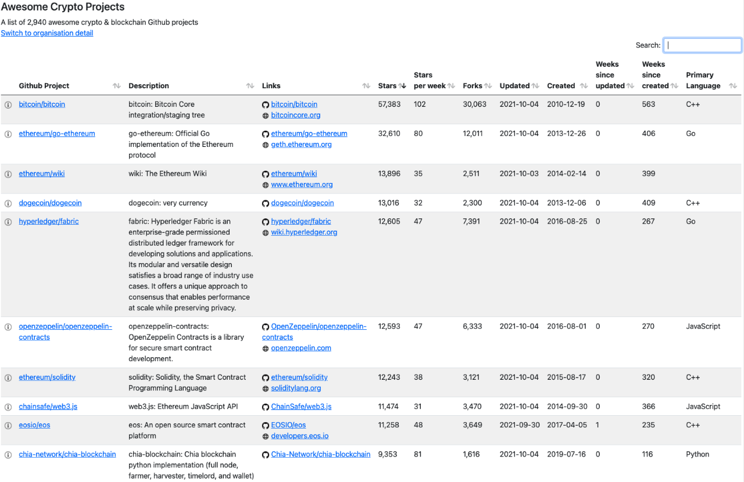Image resolution: width=744 pixels, height=482 pixels.
Task: Click info icon for openzeppelin-contracts row
Action: point(8,327)
